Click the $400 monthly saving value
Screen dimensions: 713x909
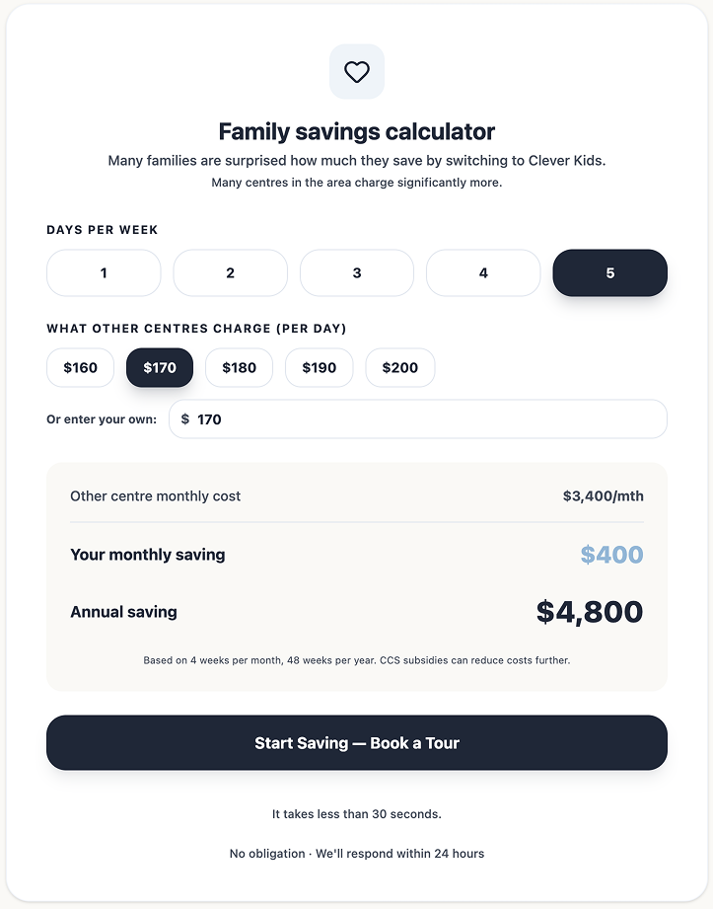(x=611, y=555)
